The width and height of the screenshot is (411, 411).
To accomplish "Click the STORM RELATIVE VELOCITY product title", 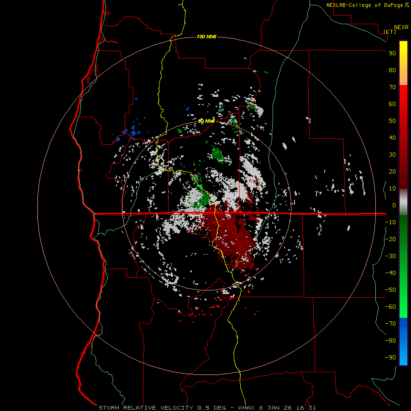I will point(147,408).
